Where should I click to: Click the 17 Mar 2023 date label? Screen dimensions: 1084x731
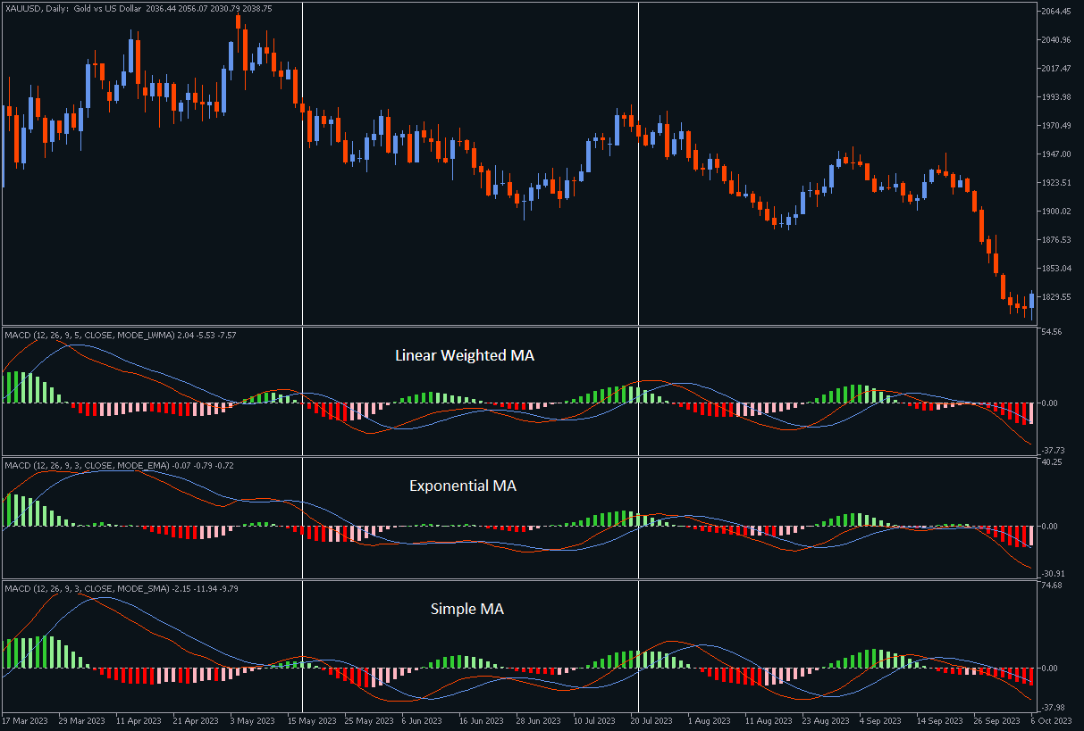click(27, 720)
